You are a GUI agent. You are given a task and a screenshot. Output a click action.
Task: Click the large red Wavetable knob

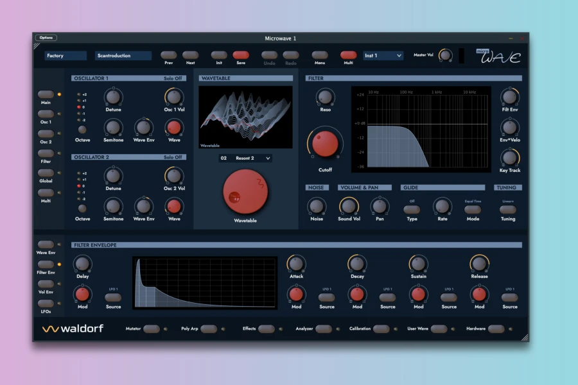coord(245,192)
